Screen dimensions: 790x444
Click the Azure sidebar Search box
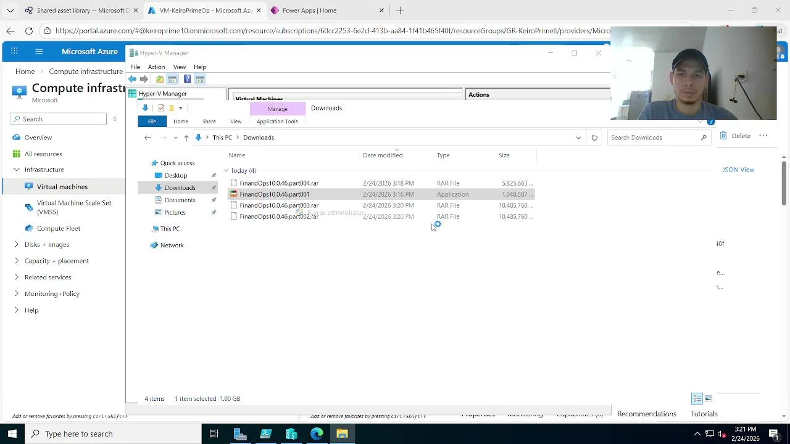(x=59, y=119)
